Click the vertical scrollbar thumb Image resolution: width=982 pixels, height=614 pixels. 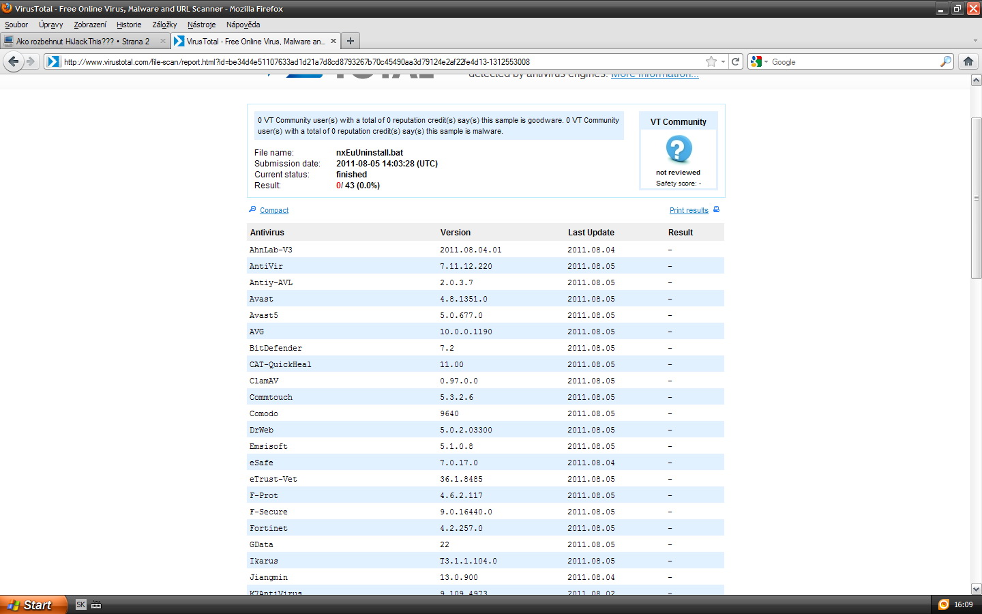pyautogui.click(x=976, y=198)
